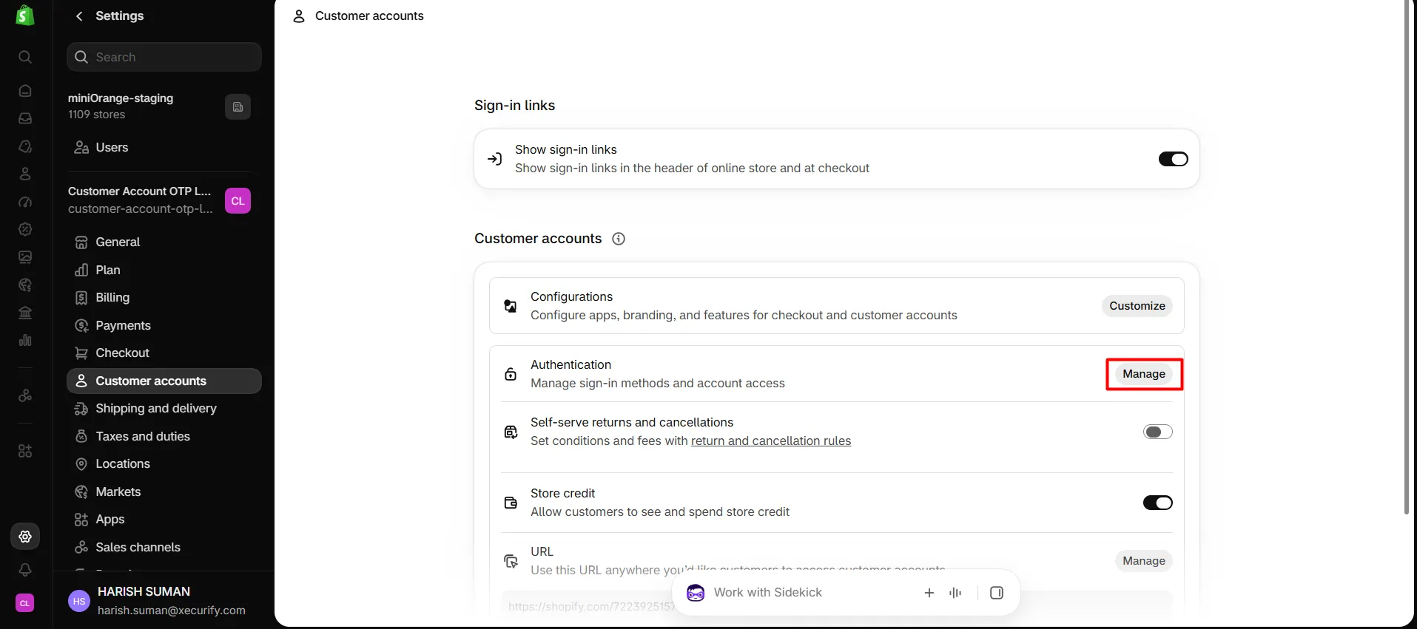Open the Sales channels nodes icon in the rail

coord(25,395)
